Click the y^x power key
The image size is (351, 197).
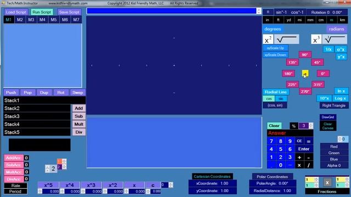341,57
